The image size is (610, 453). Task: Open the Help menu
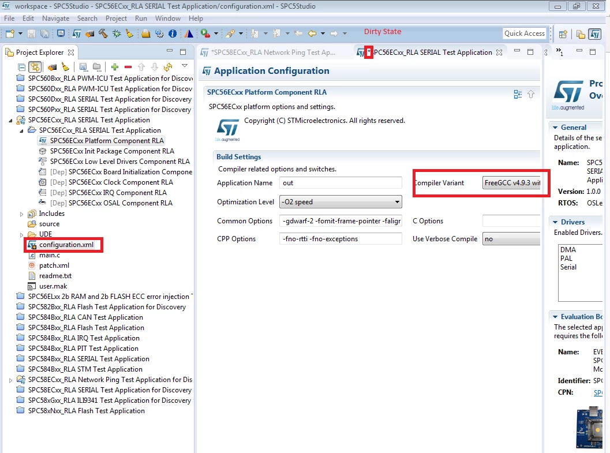pyautogui.click(x=196, y=18)
